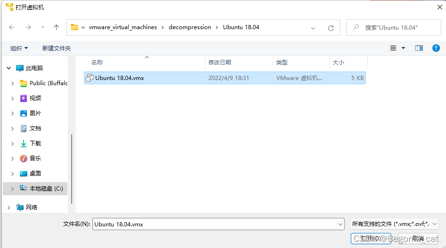Change view layout icon
446x248 pixels.
tap(393, 48)
